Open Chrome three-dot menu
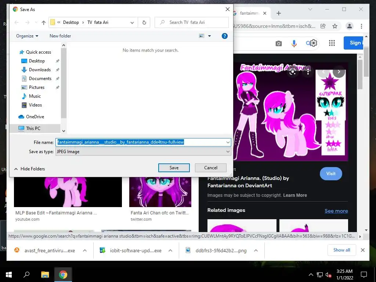Screen dimensions: 376x282 tap(361, 26)
